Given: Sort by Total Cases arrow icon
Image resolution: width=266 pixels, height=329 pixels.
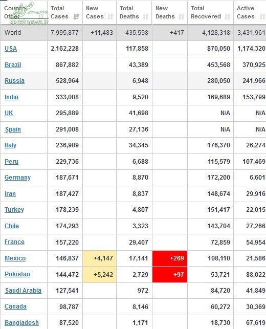Looking at the screenshot, I should click(x=76, y=16).
